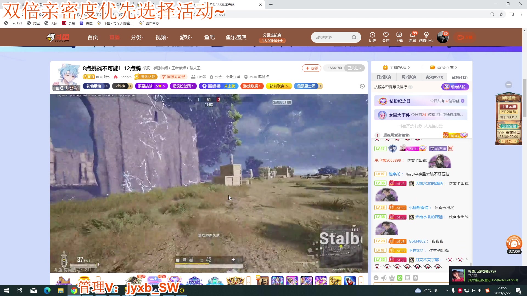Switch to the 日活跃度 tab
The height and width of the screenshot is (296, 527).
coord(384,77)
